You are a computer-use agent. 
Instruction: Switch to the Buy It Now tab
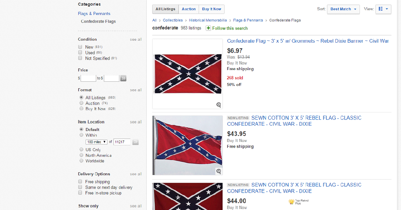coord(212,9)
